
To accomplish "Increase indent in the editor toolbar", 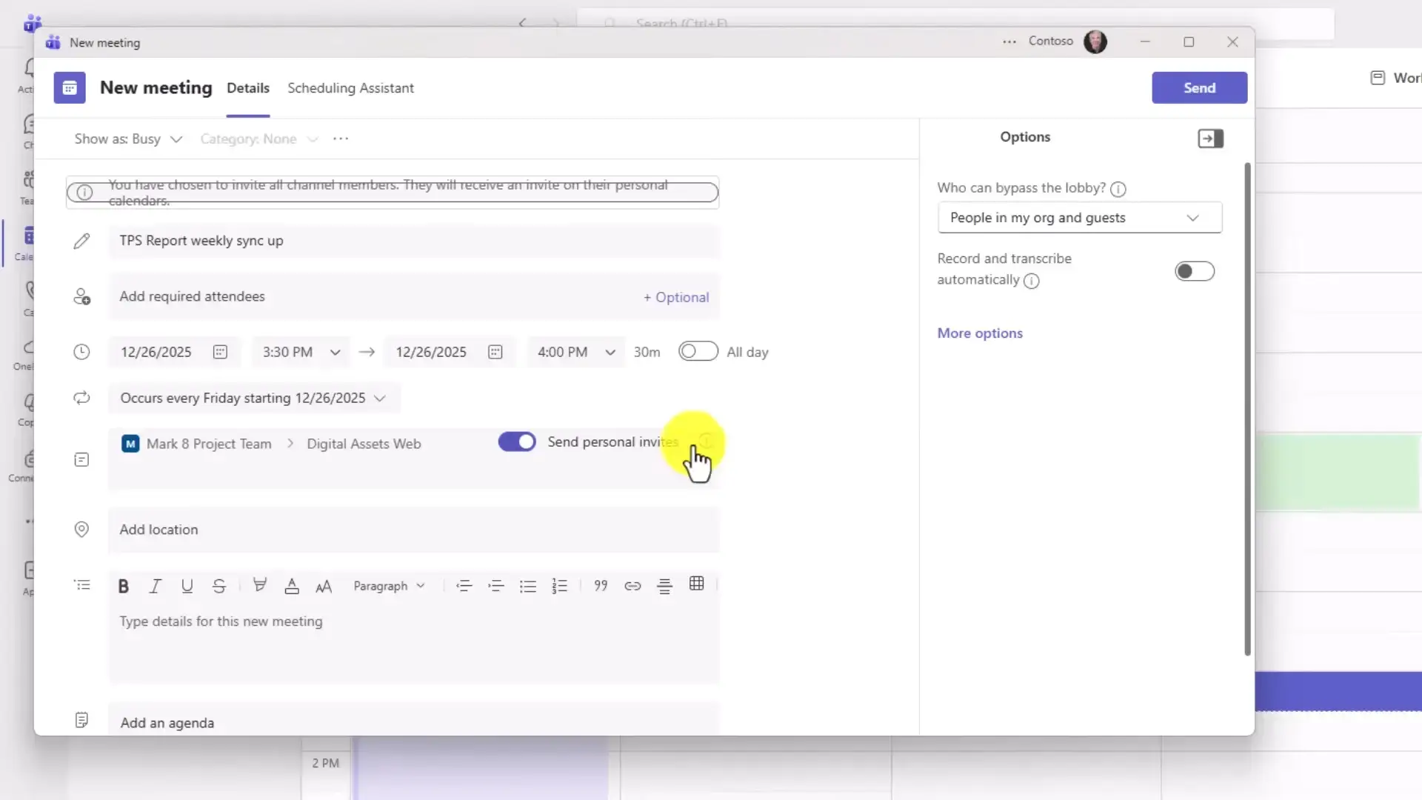I will click(496, 586).
